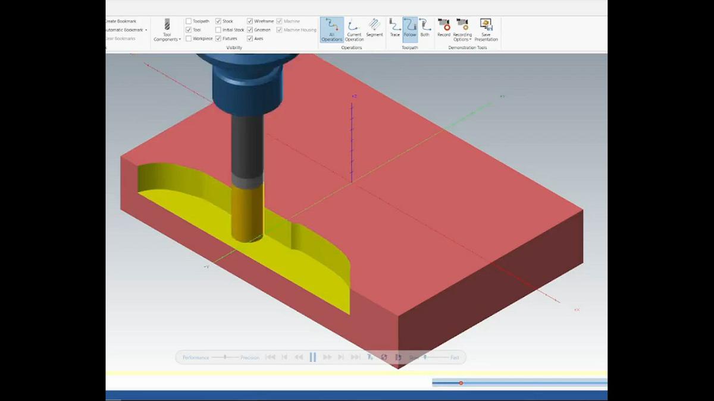Click the Record demonstration icon
714x401 pixels.
(444, 28)
